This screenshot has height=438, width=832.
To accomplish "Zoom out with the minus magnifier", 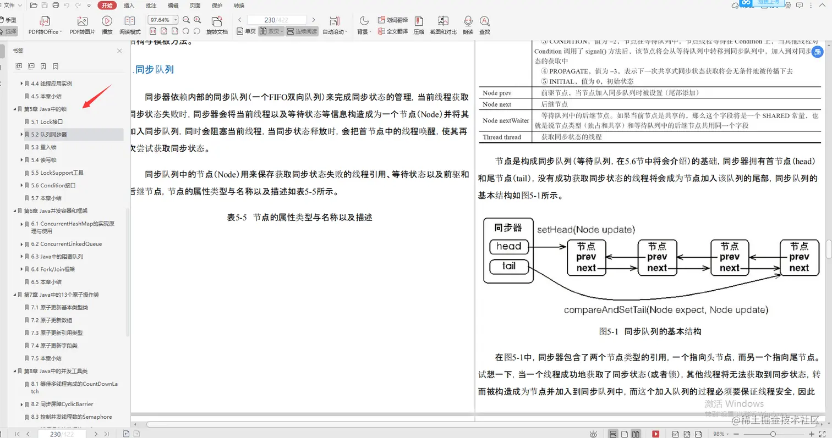I will 185,20.
